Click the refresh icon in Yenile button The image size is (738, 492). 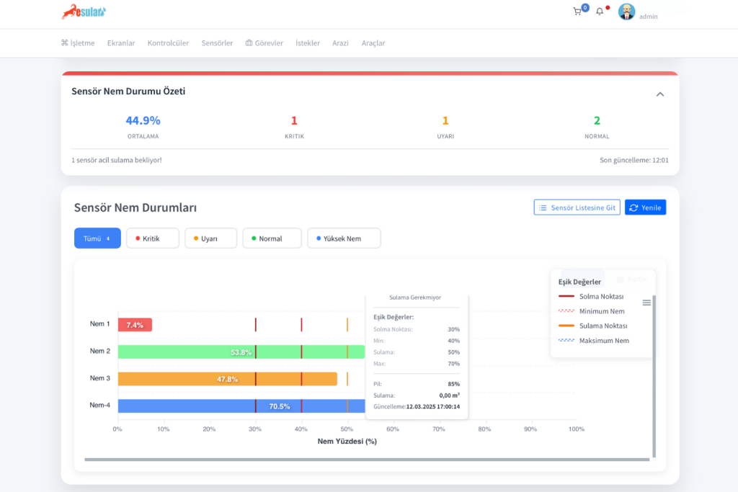[633, 207]
